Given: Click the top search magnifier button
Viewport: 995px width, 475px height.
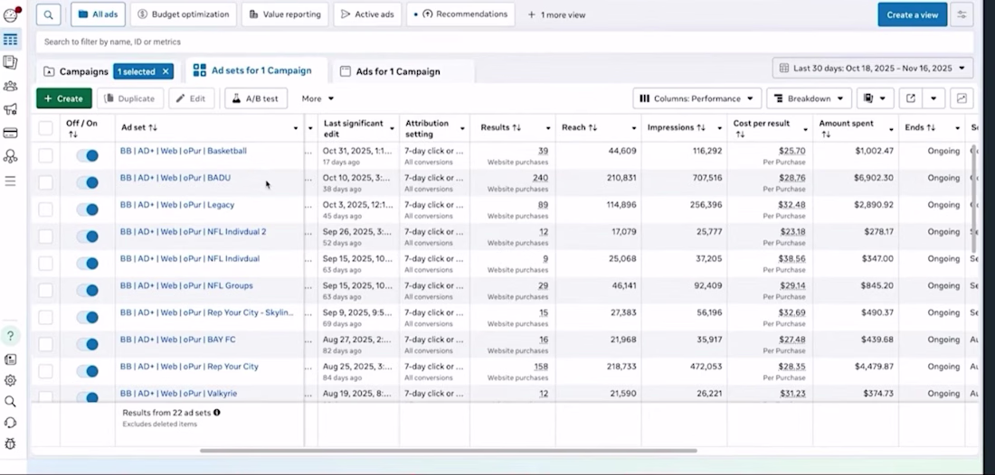Looking at the screenshot, I should pyautogui.click(x=49, y=14).
